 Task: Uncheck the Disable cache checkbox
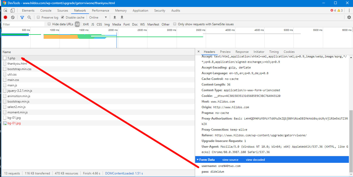click(63, 17)
